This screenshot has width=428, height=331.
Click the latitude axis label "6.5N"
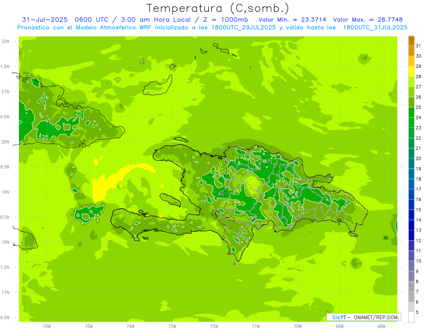5,318
